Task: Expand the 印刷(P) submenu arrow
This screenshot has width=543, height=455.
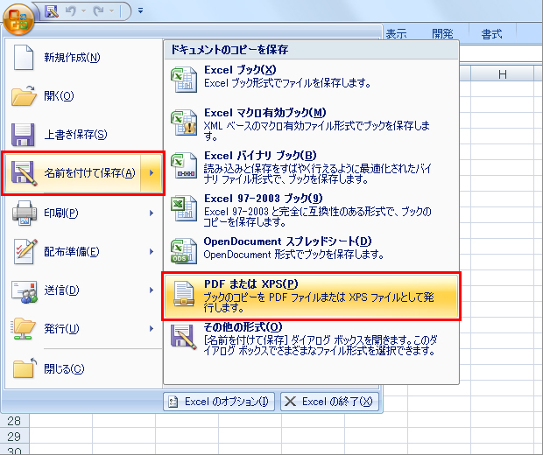Action: click(x=152, y=213)
